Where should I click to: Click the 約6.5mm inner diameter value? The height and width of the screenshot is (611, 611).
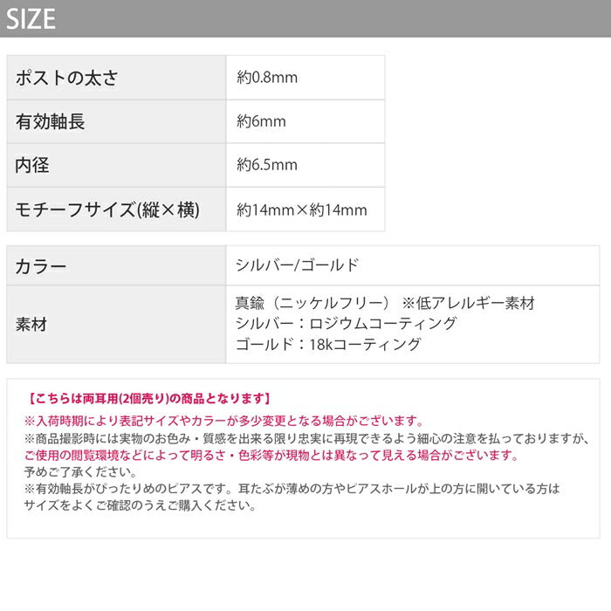[267, 165]
